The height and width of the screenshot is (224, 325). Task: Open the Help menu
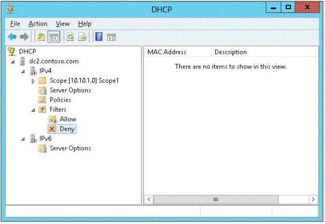point(84,24)
